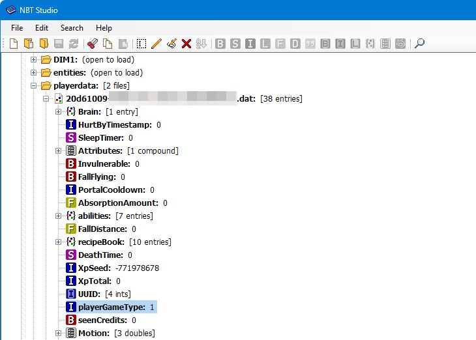The image size is (476, 340).
Task: Select the seenCredits tag
Action: click(x=101, y=320)
